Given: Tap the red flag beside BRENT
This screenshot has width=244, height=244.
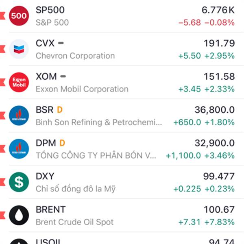Looking at the screenshot, I should coord(2,216).
